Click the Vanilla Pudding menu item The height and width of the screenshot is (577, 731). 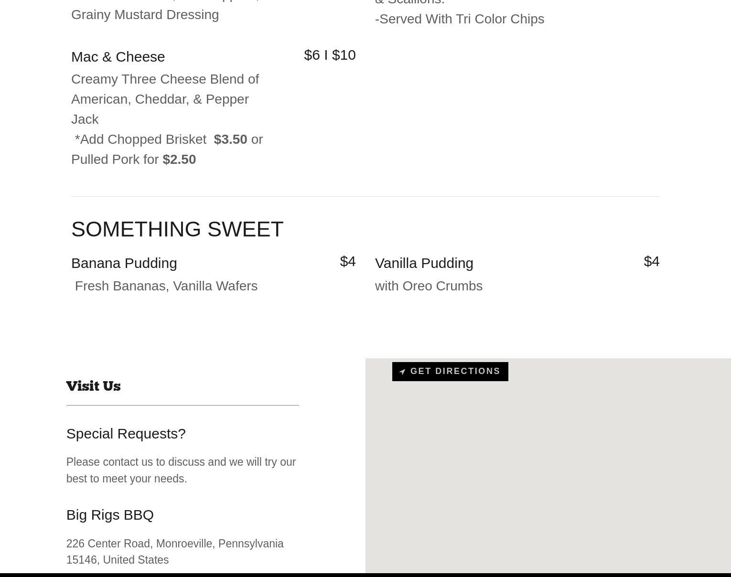(x=424, y=263)
